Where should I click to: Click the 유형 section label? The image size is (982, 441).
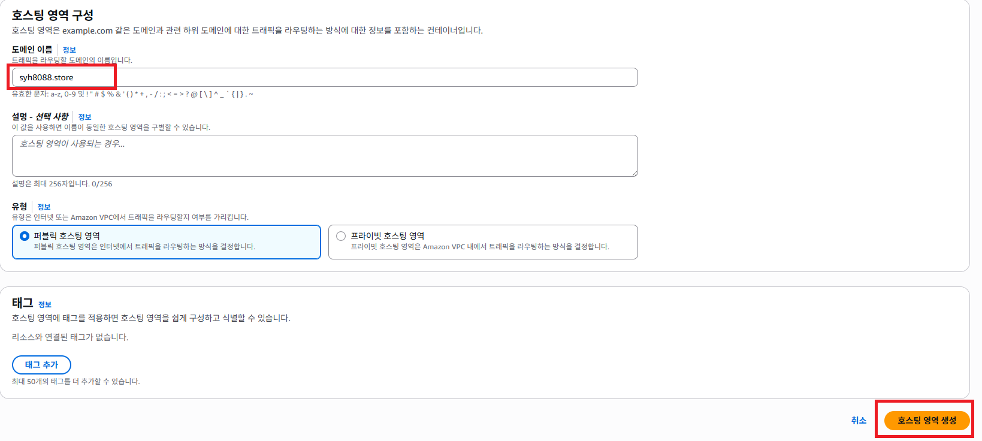pos(20,207)
